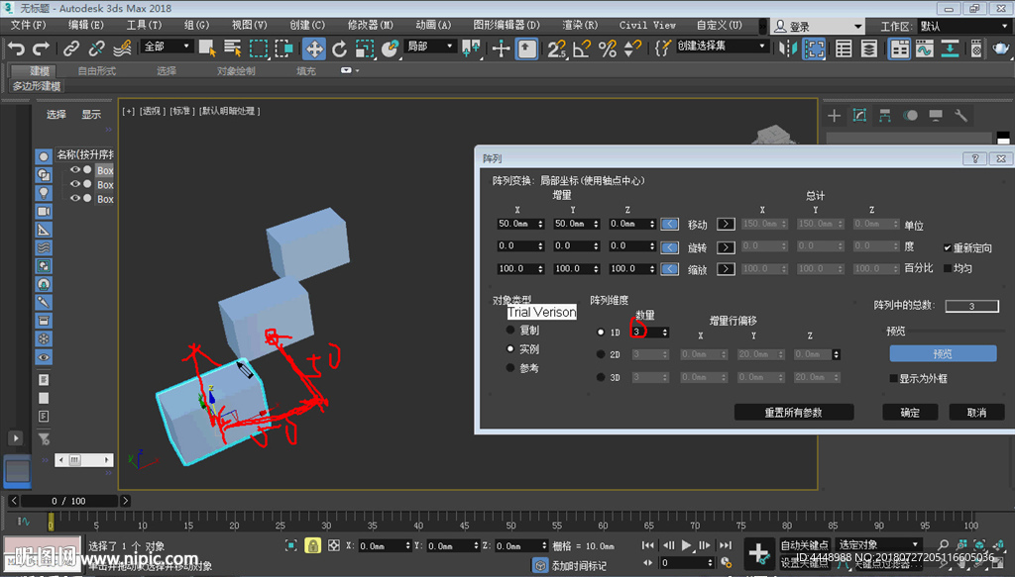Open the Curve Editor from toolbar
1015x577 pixels.
925,48
